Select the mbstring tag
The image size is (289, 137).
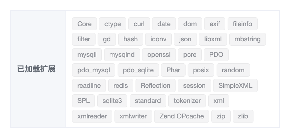click(247, 39)
